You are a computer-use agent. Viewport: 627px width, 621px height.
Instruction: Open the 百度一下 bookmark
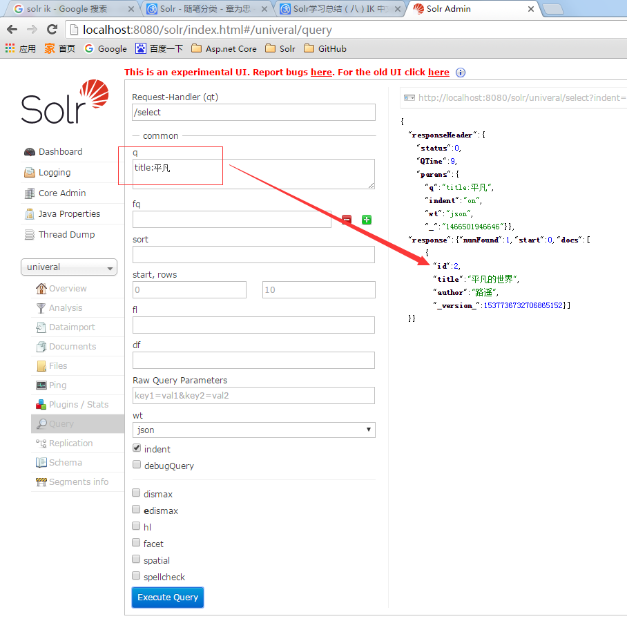(x=159, y=49)
